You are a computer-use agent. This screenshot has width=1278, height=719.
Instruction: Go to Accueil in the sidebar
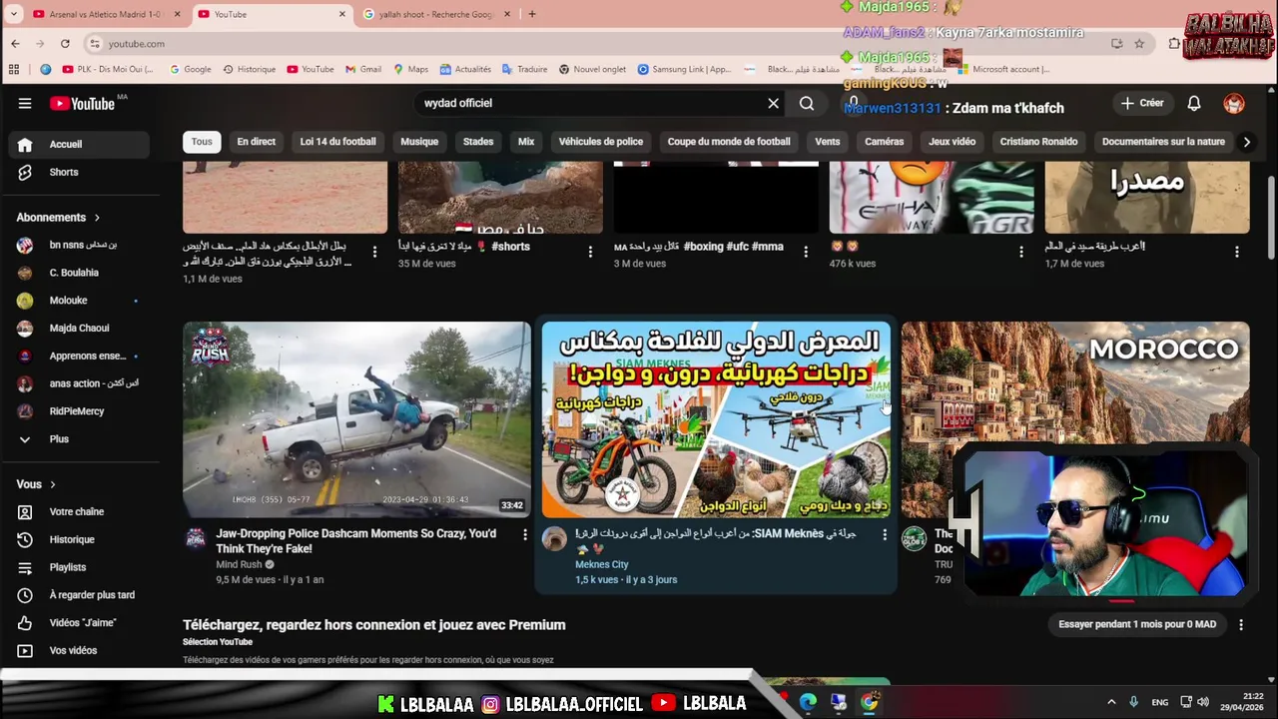80,144
